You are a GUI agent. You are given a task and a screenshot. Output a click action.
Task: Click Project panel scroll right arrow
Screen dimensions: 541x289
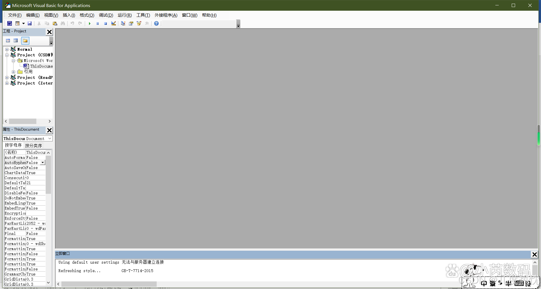pyautogui.click(x=50, y=121)
